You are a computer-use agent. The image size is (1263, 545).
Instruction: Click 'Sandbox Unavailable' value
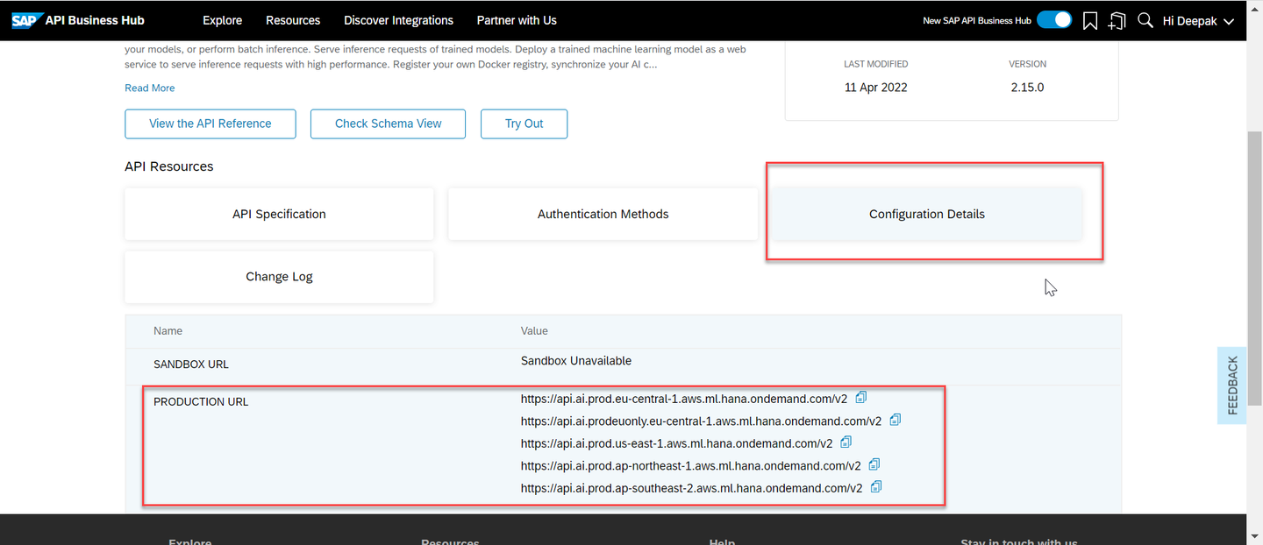576,361
